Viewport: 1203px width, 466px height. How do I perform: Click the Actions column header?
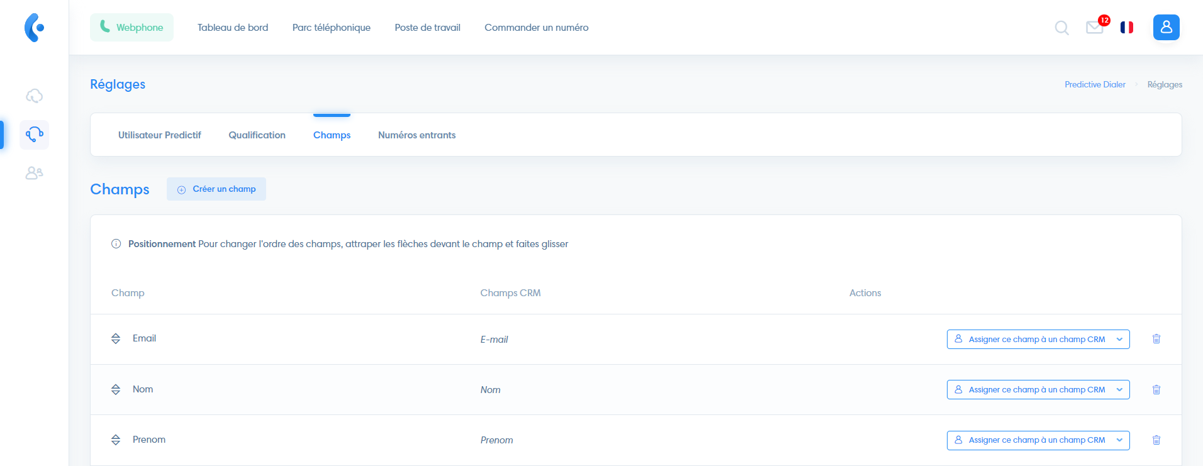click(x=865, y=293)
